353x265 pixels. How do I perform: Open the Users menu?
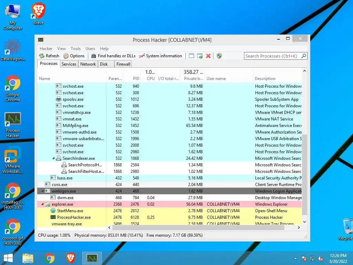click(x=90, y=49)
